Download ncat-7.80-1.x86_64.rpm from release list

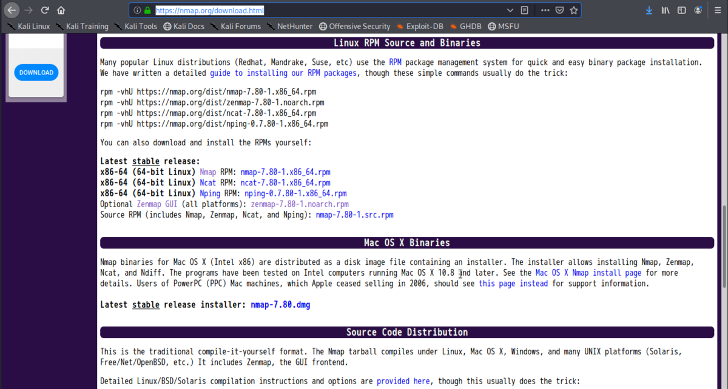pyautogui.click(x=285, y=183)
